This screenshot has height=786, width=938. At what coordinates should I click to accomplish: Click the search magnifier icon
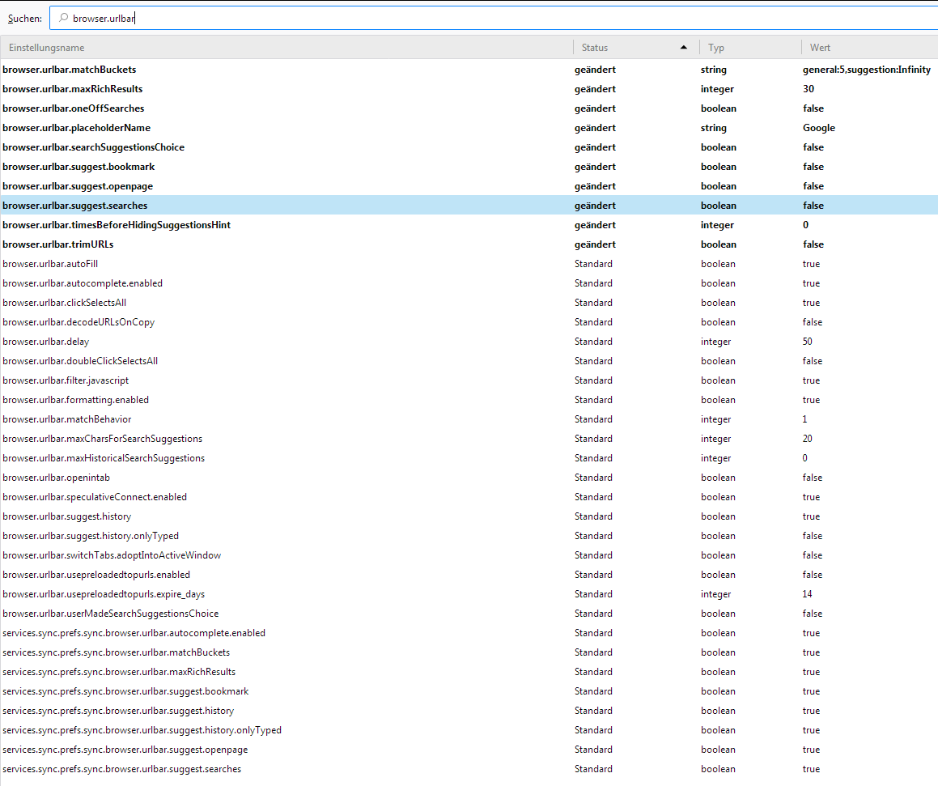[63, 18]
